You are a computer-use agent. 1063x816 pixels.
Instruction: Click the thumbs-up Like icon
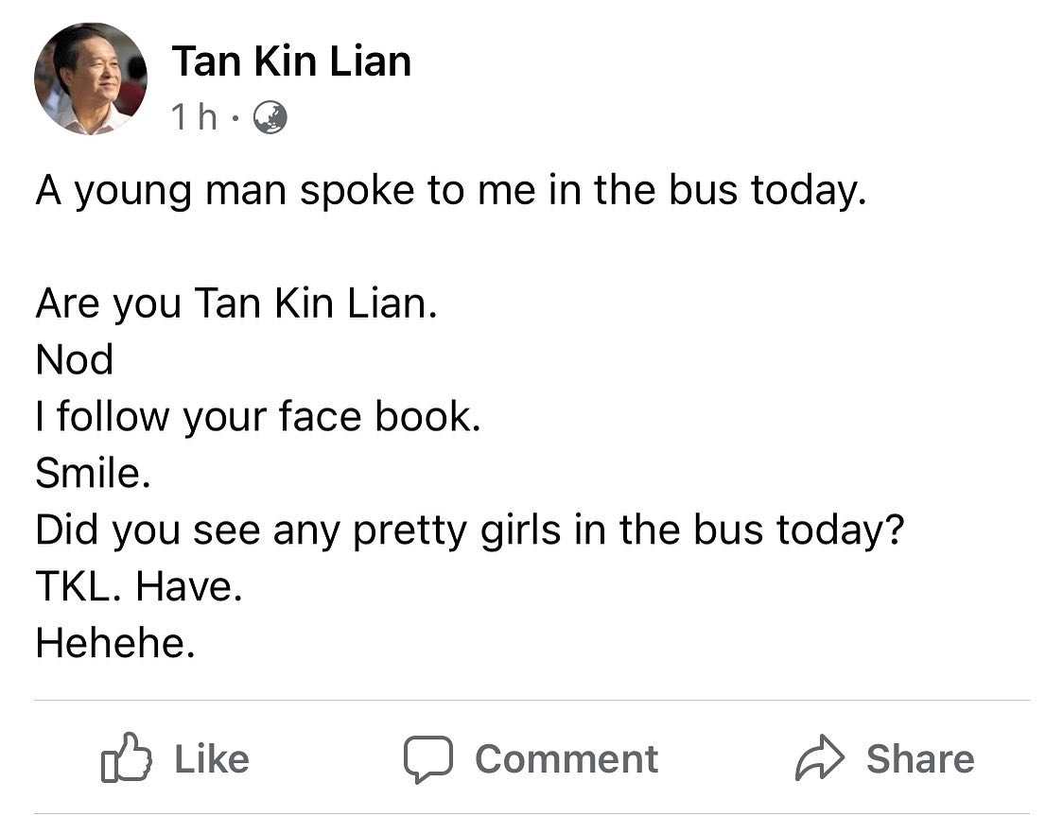click(x=126, y=757)
